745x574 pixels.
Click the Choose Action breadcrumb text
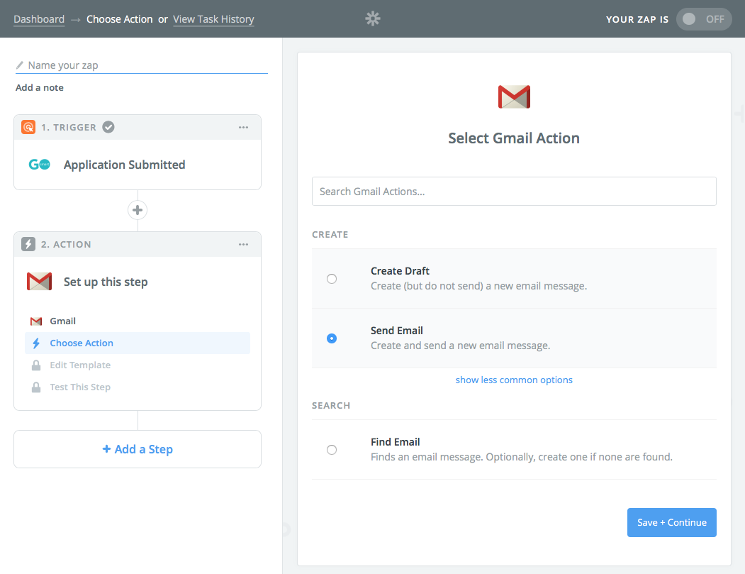point(120,19)
